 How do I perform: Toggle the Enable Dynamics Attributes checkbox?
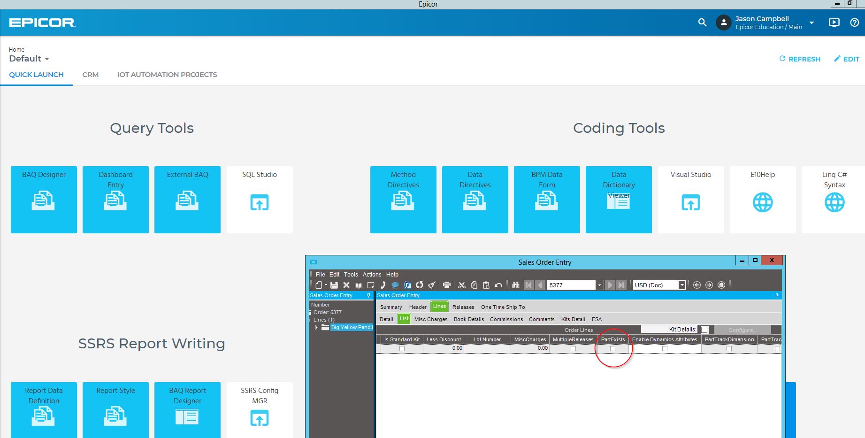(x=665, y=348)
